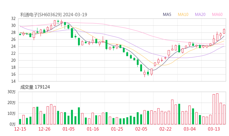This screenshot has height=136, width=229.
Task: Click the 32 price axis label
Action: 14,19
